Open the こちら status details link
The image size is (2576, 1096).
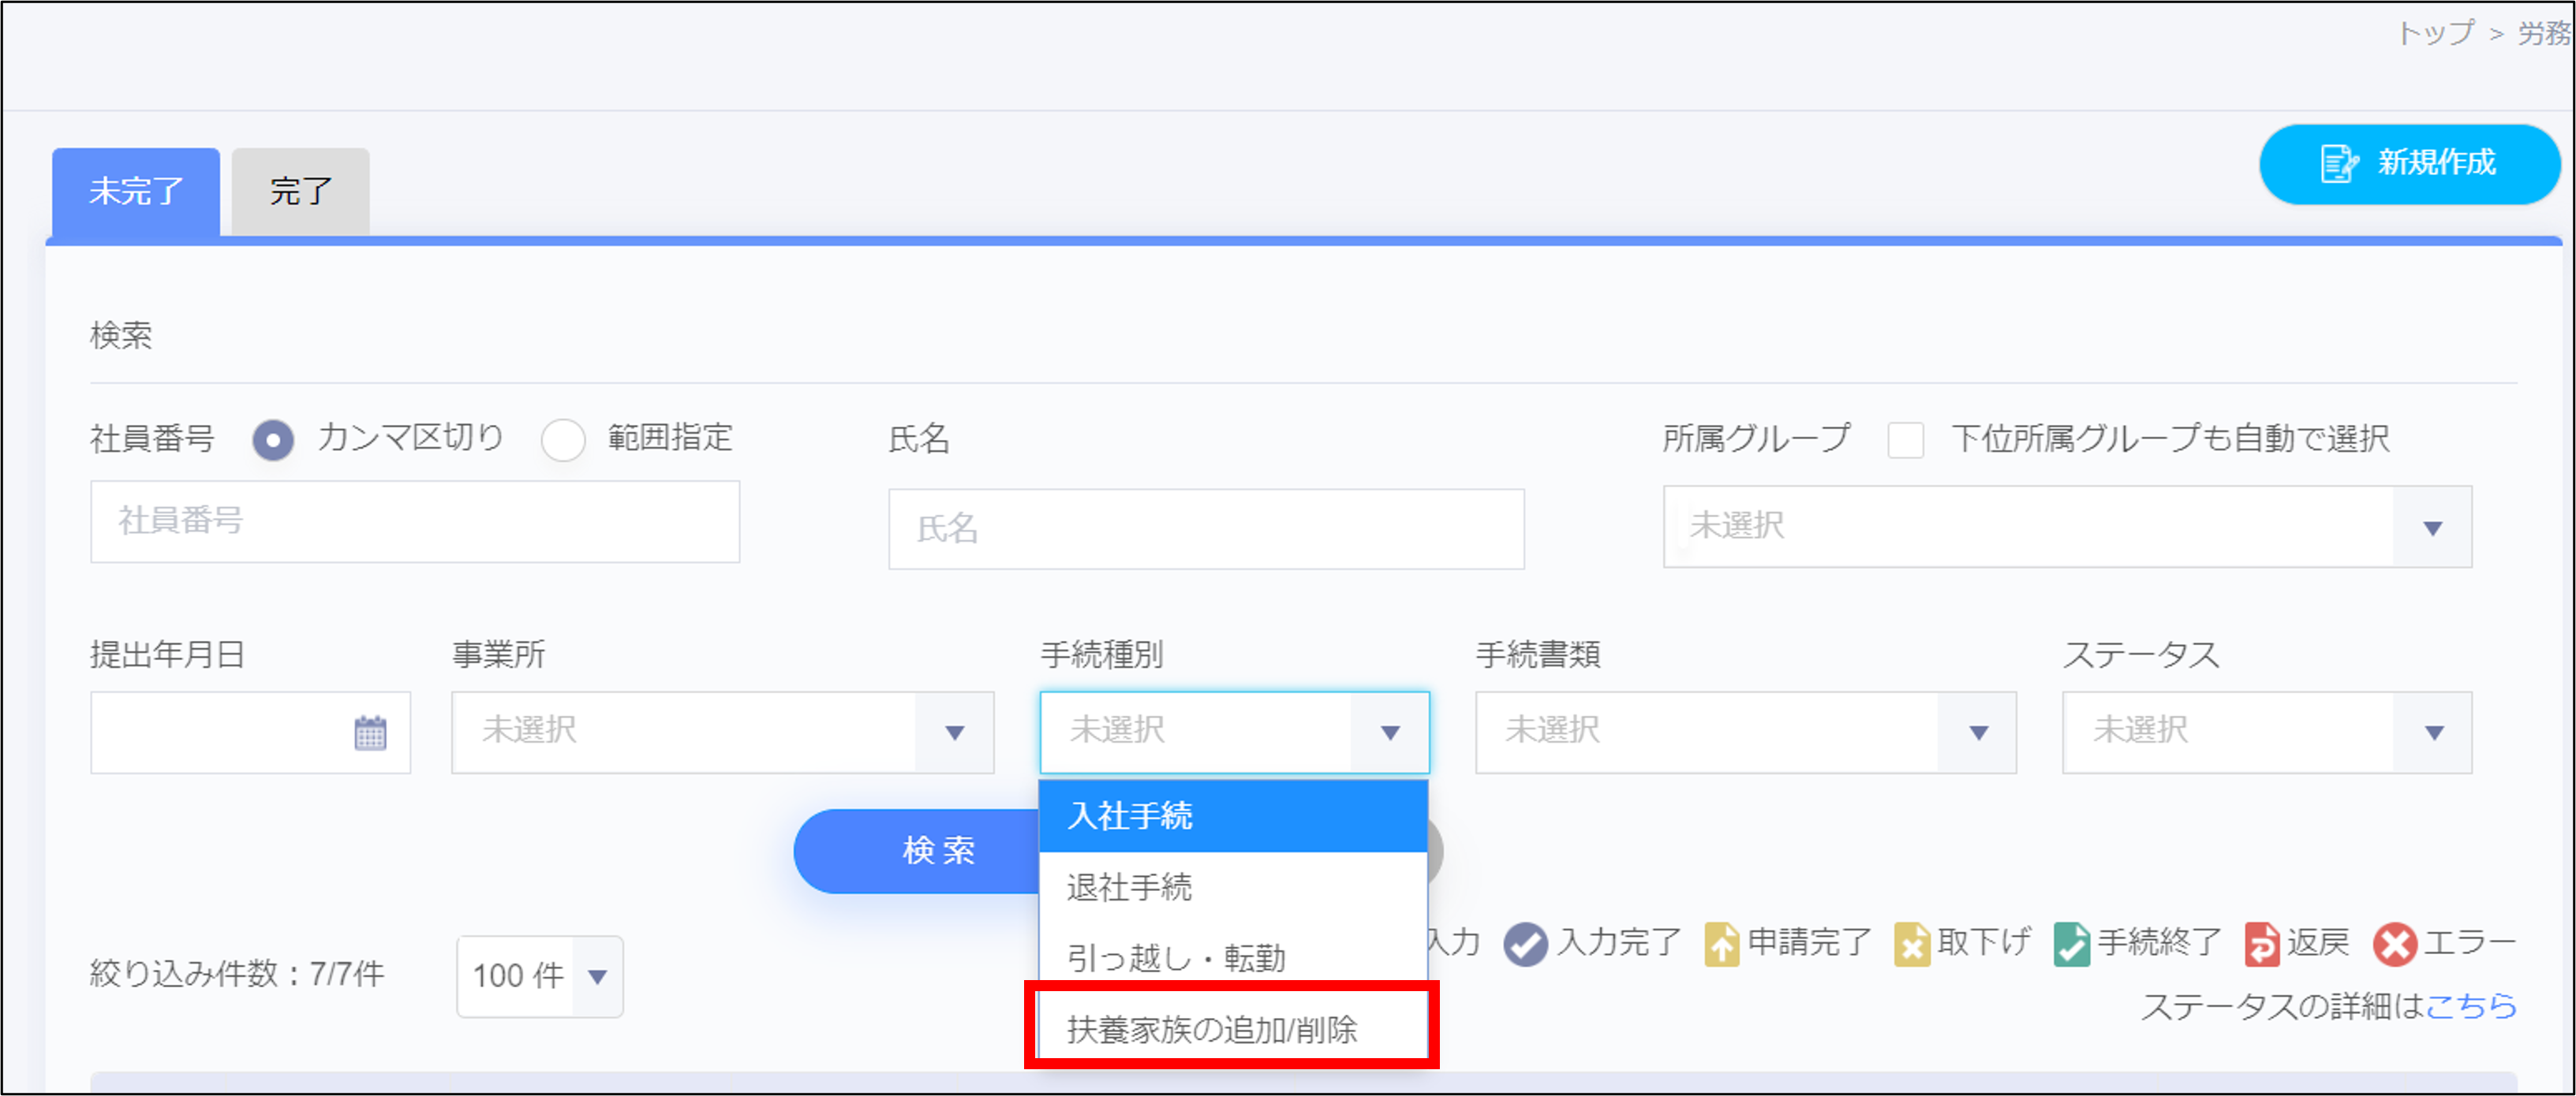[2471, 1005]
